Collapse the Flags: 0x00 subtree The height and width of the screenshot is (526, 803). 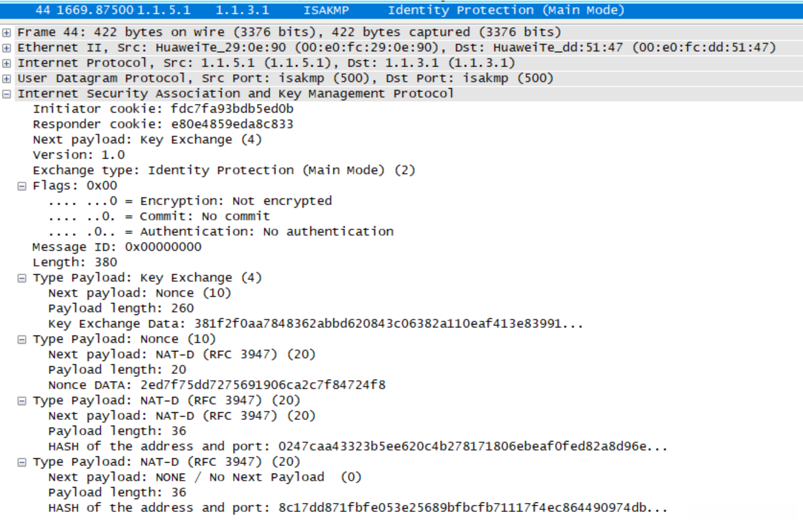coord(22,186)
